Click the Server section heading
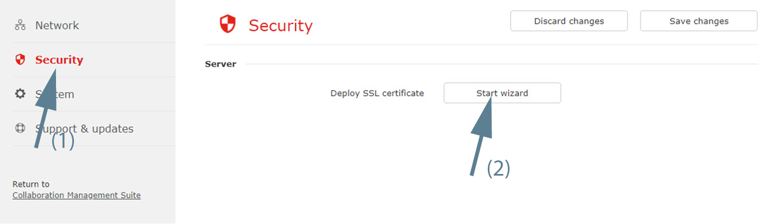The image size is (770, 224). [x=220, y=64]
